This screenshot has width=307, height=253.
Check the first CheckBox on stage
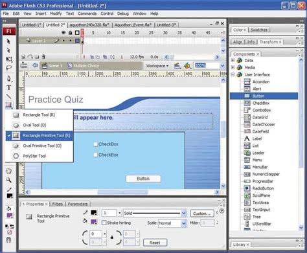tap(96, 144)
